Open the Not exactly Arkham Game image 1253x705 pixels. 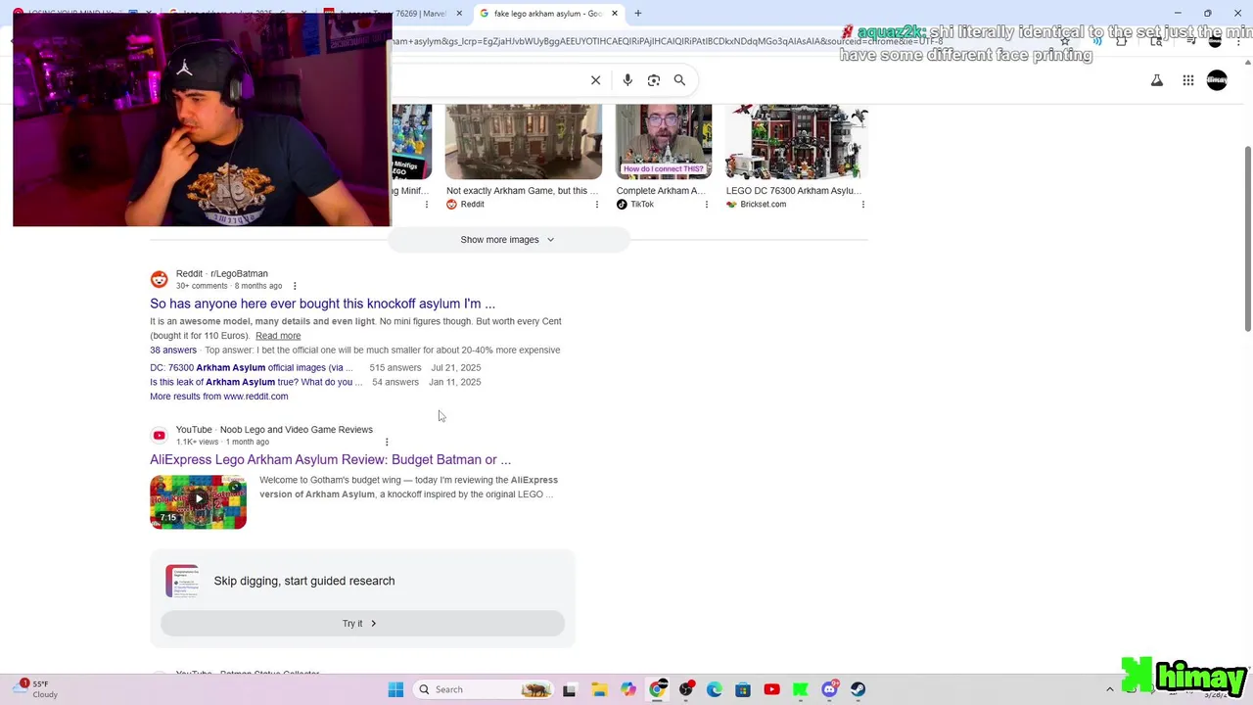pos(524,143)
